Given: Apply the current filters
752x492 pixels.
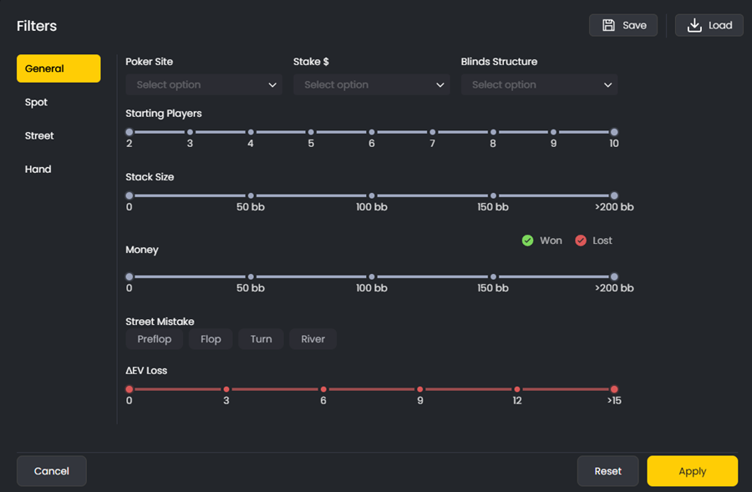Looking at the screenshot, I should 692,470.
